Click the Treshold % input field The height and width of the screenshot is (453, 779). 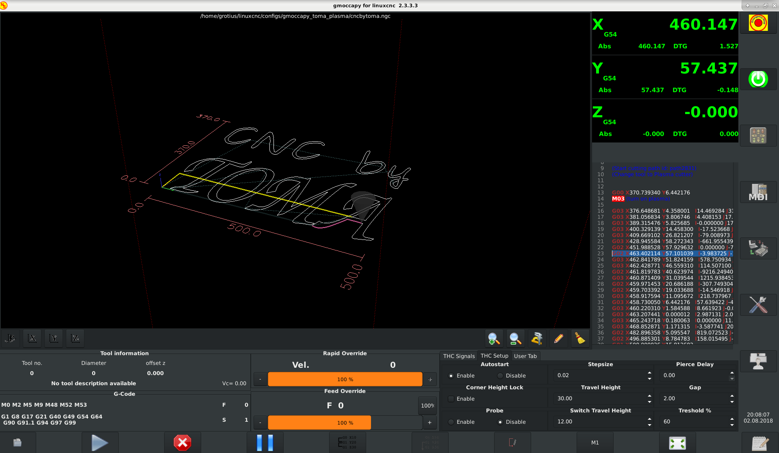[694, 422]
